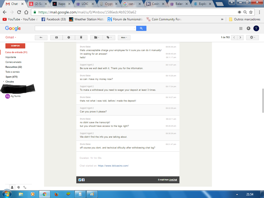Screen dimensions: 264x198
Task: Open the zoom magnifier in address bar
Action: click(245, 12)
